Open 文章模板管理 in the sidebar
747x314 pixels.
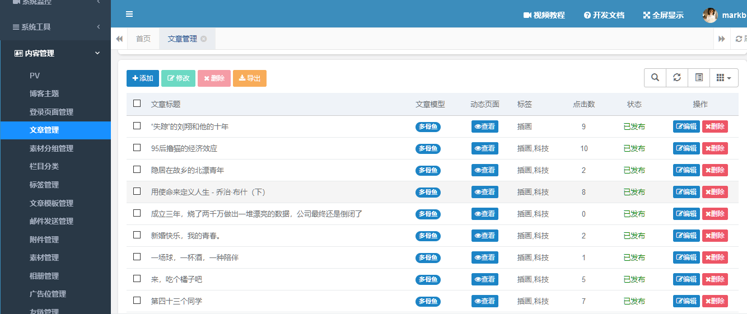[55, 203]
